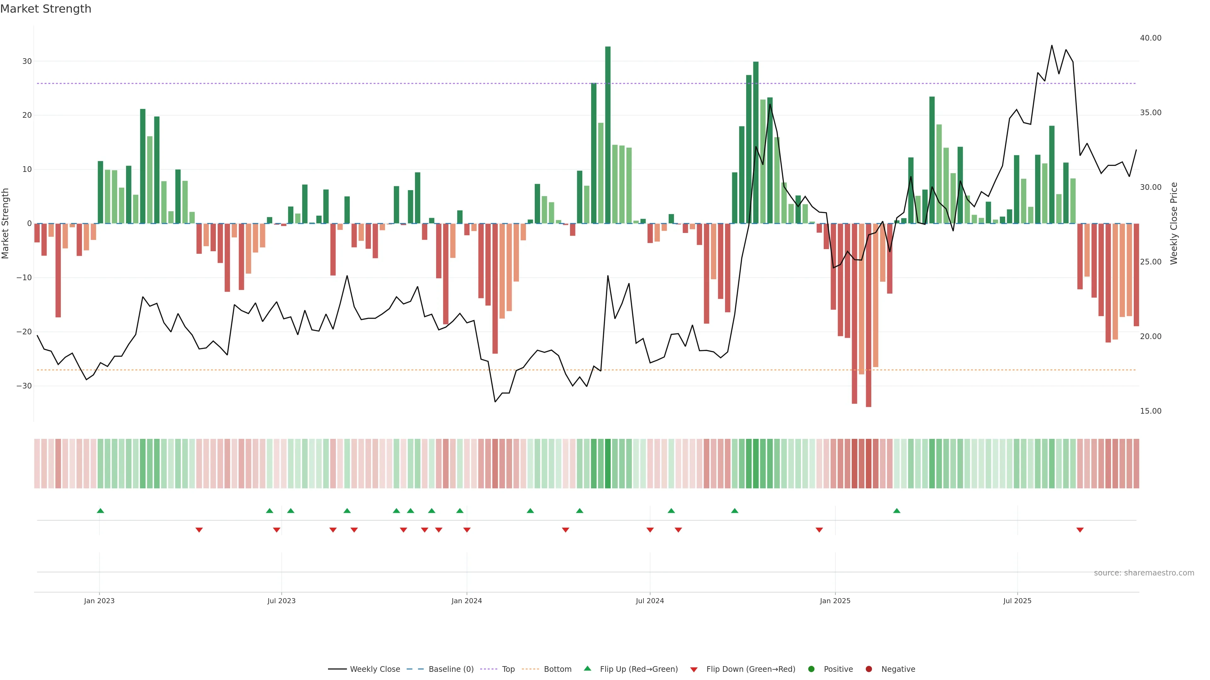1210x680 pixels.
Task: Click the Market Strength chart title
Action: tap(46, 9)
